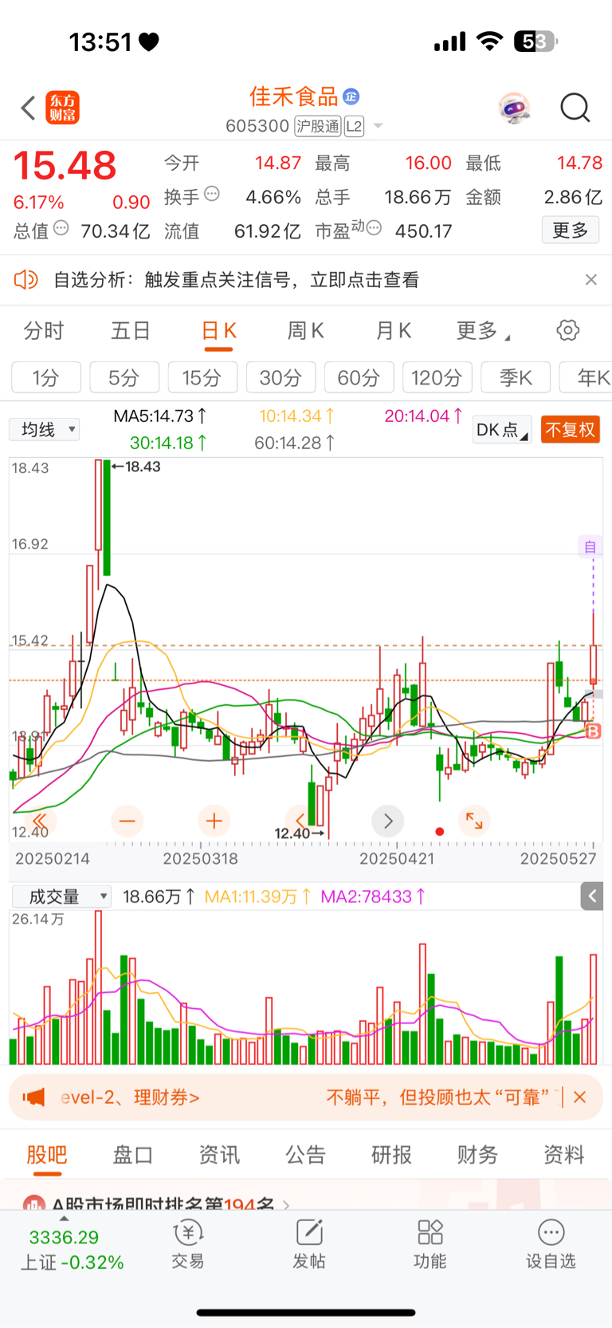This screenshot has height=1328, width=612.
Task: Close the orange promo banner
Action: point(580,1097)
